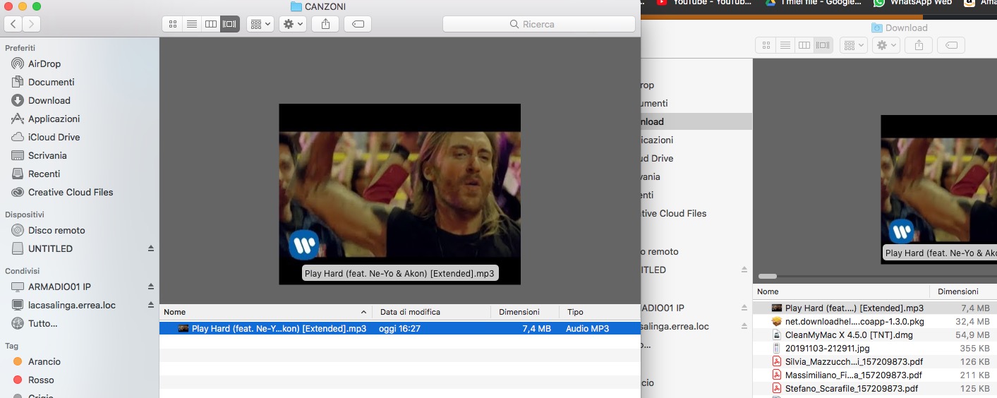Switch CANZONI window to icon view

tap(171, 24)
